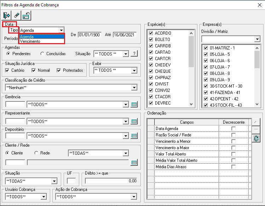Click the Decrescente column header
Viewport: 265px width, 206px height.
[234, 122]
